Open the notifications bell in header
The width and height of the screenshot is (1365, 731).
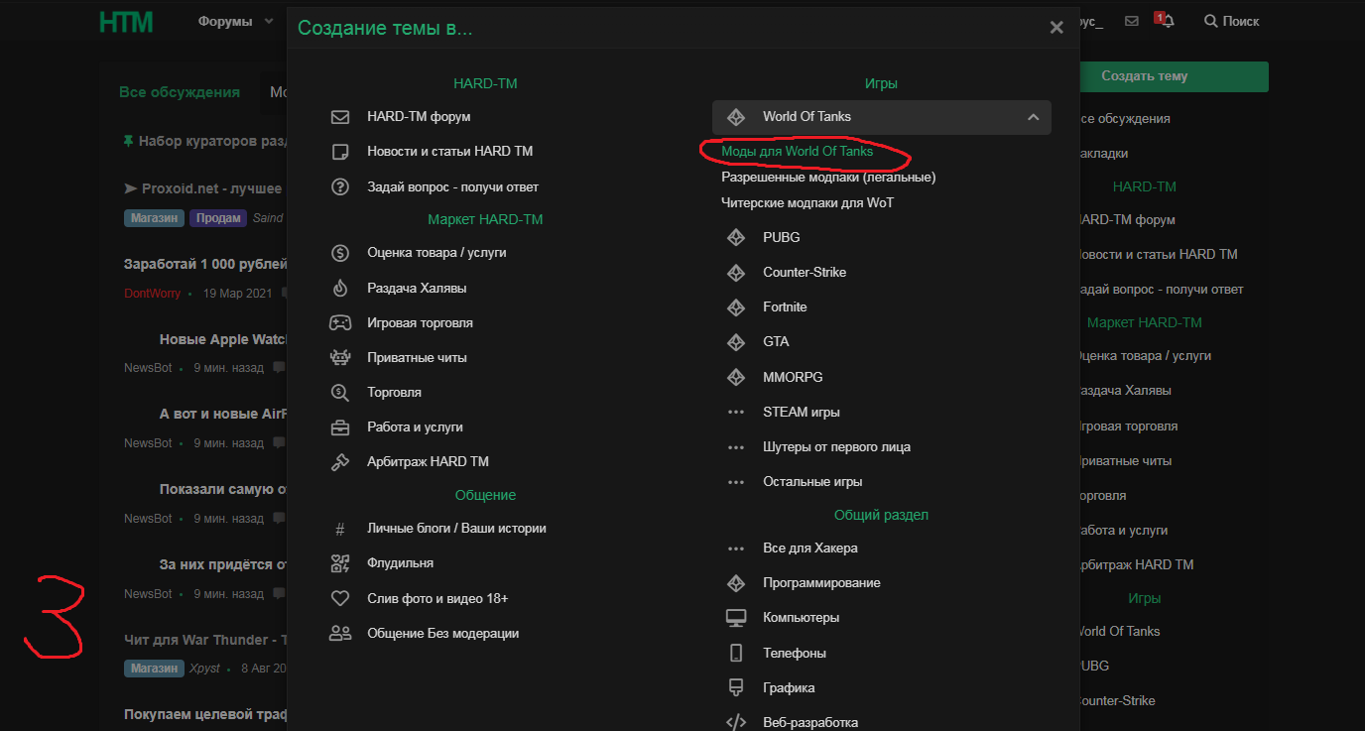(x=1167, y=21)
